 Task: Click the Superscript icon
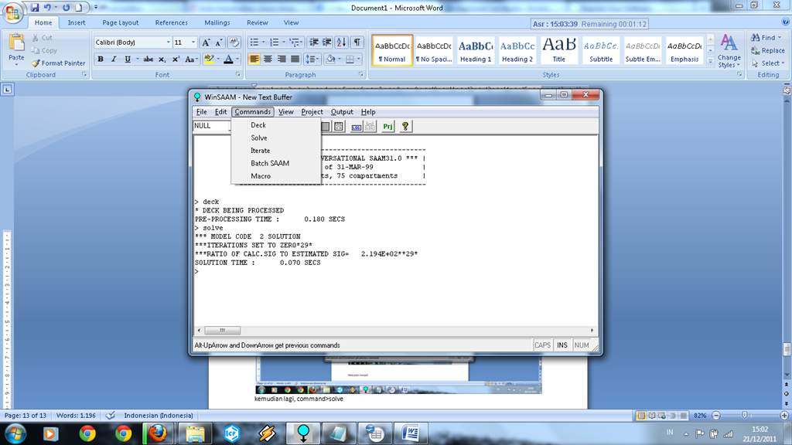click(x=176, y=59)
